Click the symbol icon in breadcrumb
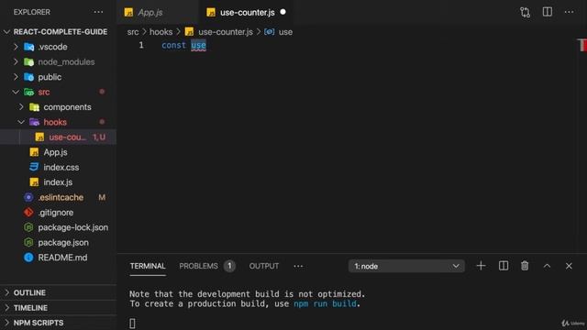The image size is (587, 330). (269, 32)
